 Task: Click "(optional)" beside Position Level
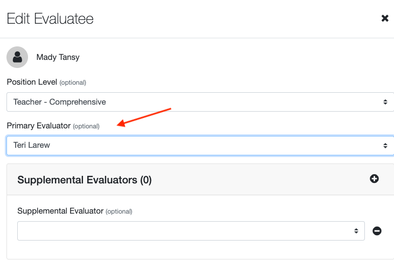pyautogui.click(x=73, y=83)
